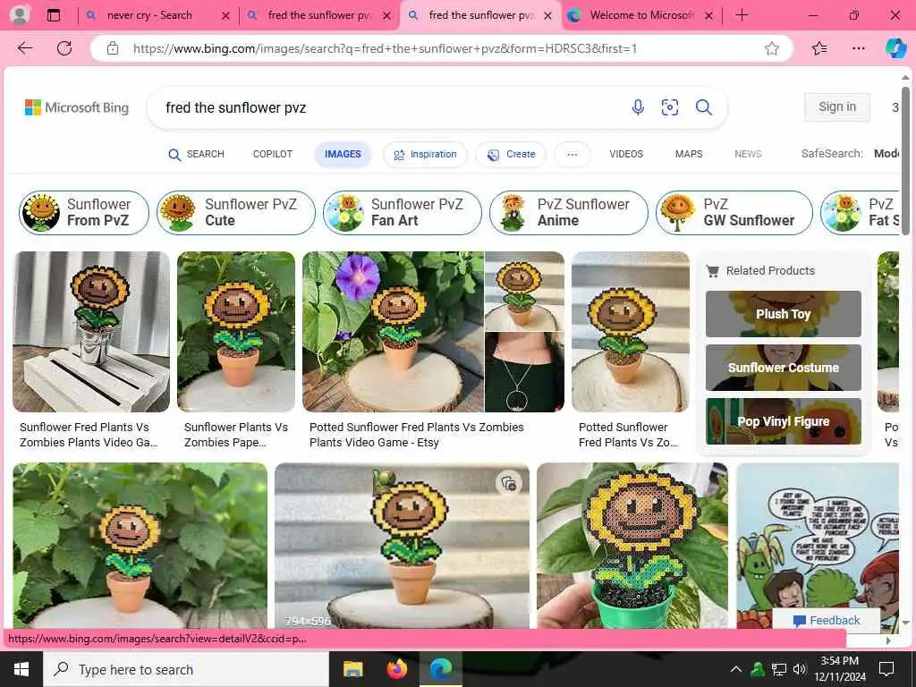Open 'Sunflower Plants Vs Zombies Pape...' link

coord(235,435)
